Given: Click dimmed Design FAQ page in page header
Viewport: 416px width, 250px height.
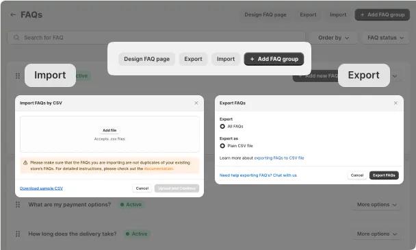Looking at the screenshot, I should [x=265, y=15].
